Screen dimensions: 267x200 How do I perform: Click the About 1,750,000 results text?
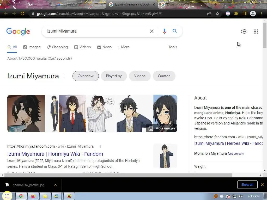point(40,59)
